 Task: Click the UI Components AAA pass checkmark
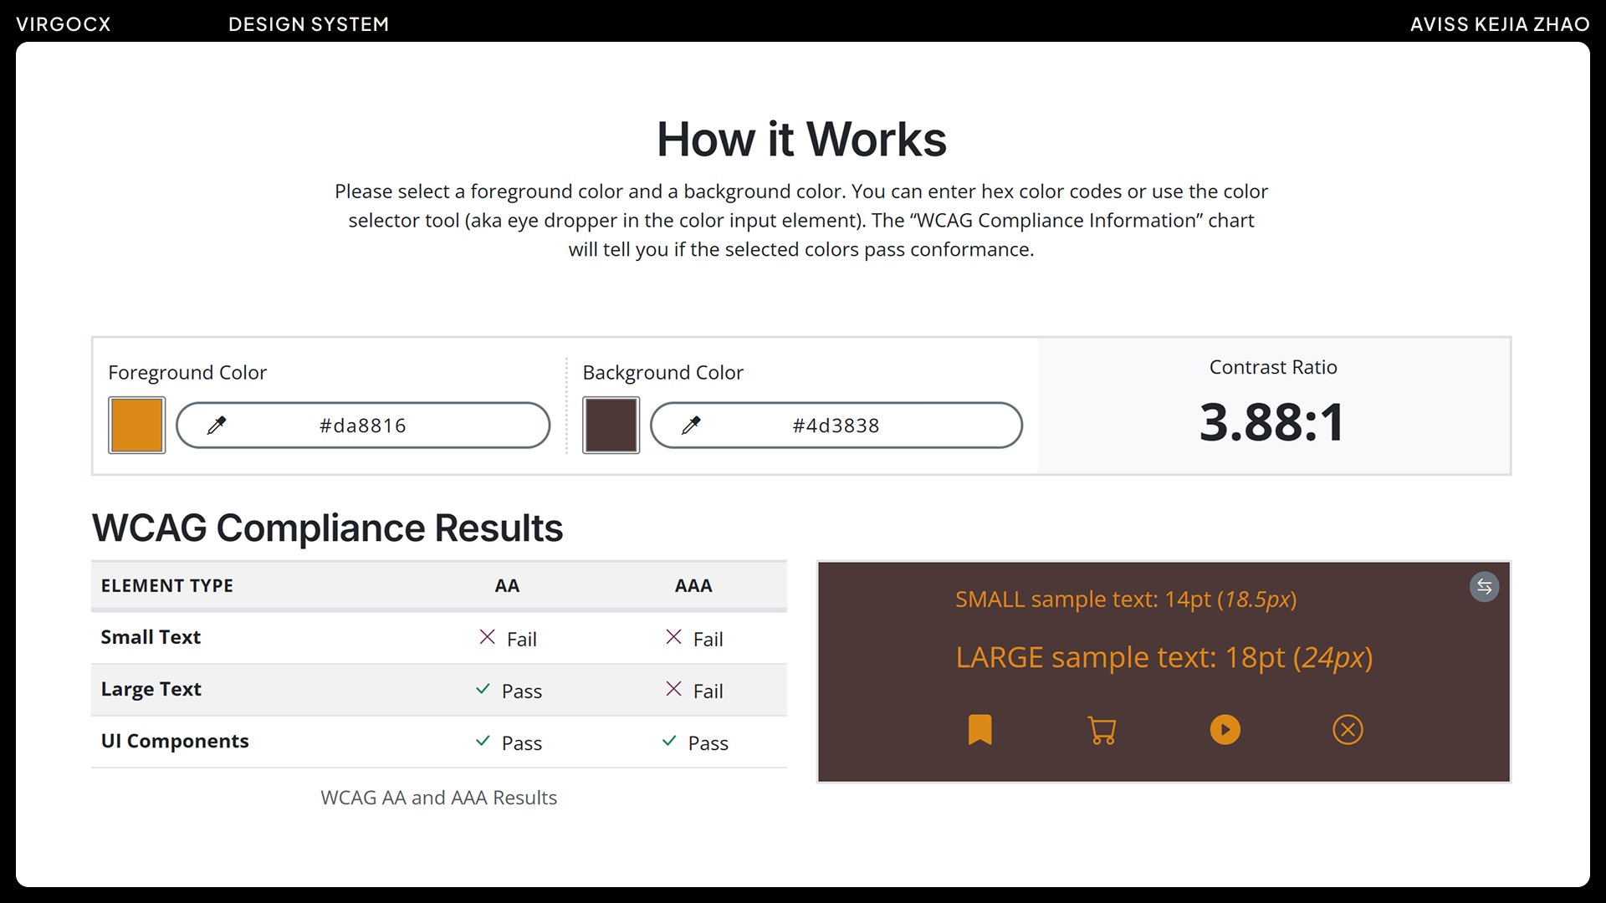point(669,741)
